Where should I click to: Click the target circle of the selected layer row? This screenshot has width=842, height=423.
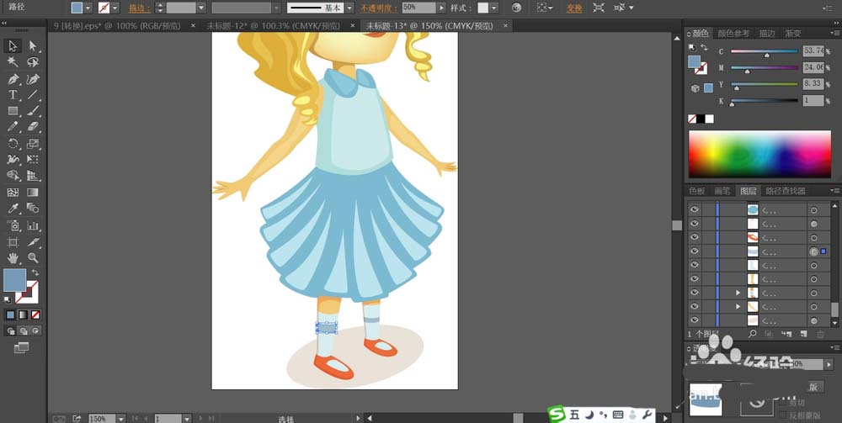(814, 251)
